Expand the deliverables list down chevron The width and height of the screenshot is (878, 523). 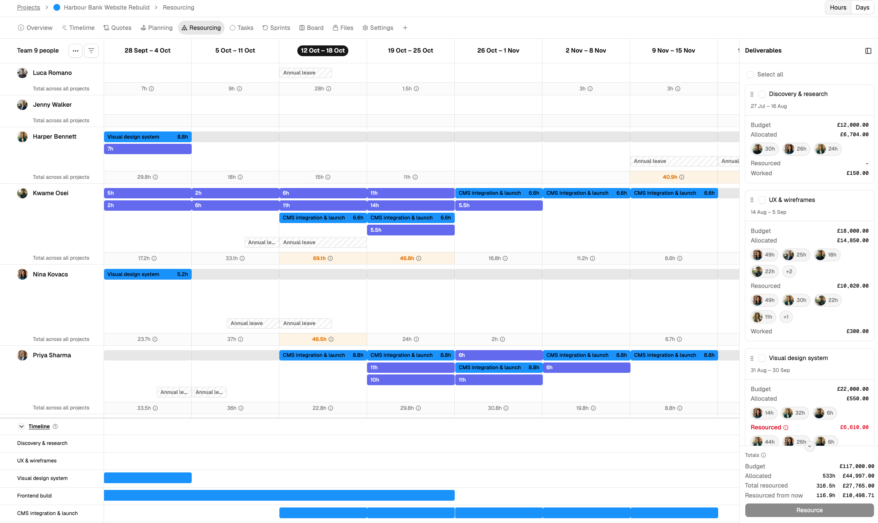[809, 447]
